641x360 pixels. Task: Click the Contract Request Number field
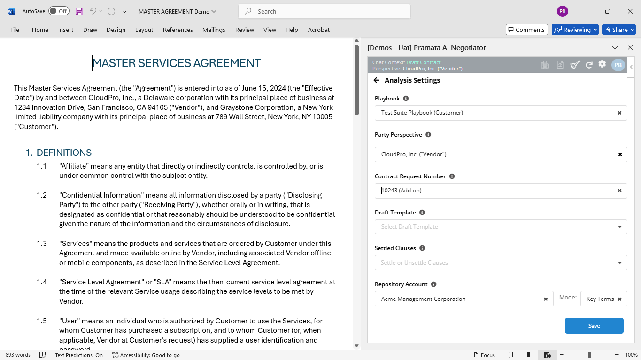(x=501, y=191)
